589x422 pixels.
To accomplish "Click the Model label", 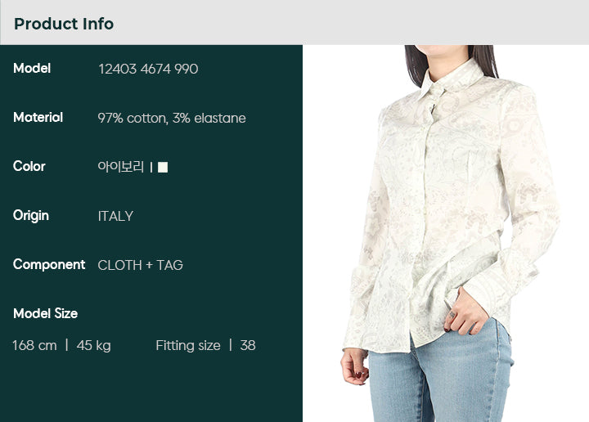I will (x=32, y=68).
